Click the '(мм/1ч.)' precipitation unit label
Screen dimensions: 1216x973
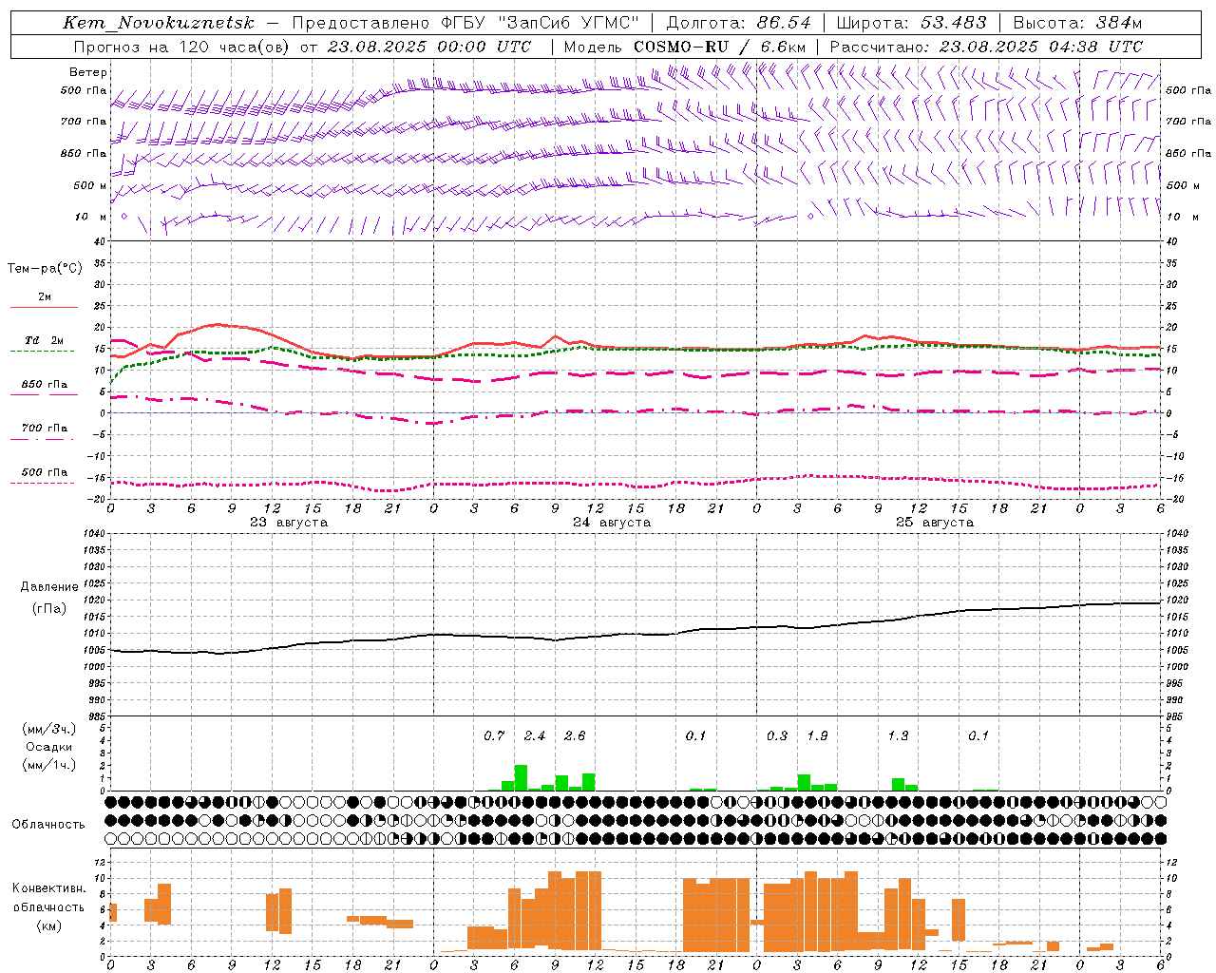pyautogui.click(x=49, y=765)
